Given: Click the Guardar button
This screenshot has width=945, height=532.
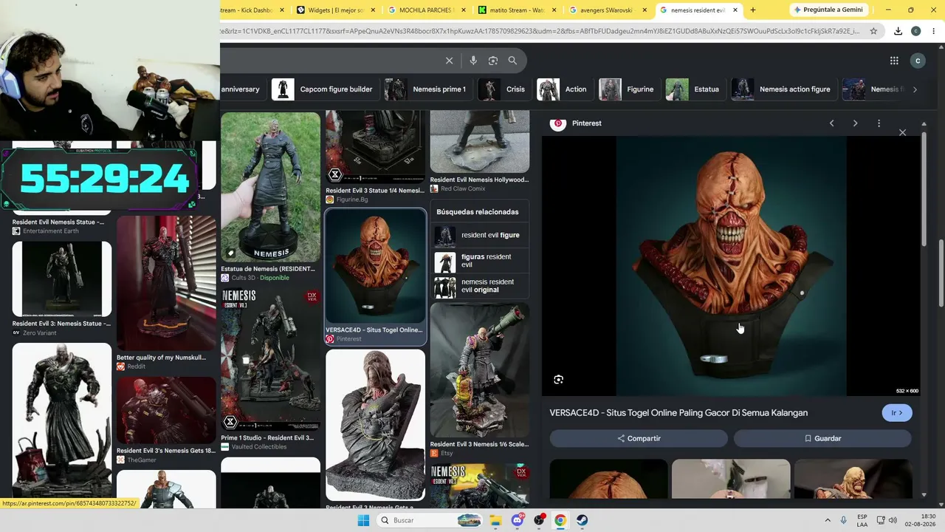Looking at the screenshot, I should point(822,438).
